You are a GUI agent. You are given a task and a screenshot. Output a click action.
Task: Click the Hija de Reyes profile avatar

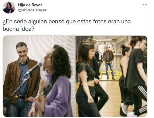coord(9,7)
